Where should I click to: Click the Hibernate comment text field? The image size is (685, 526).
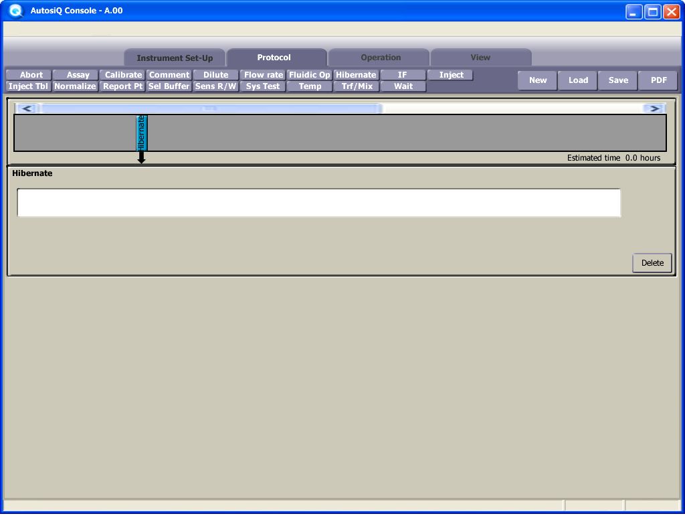pos(319,203)
